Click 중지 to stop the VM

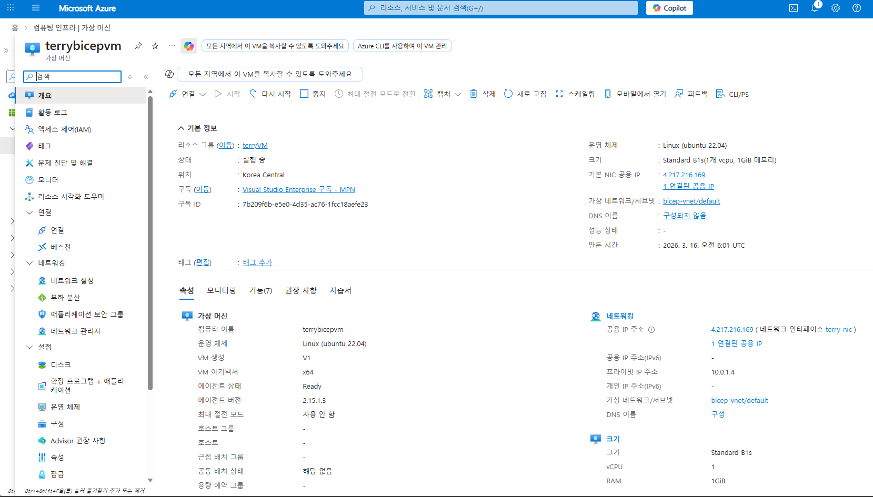click(x=313, y=94)
